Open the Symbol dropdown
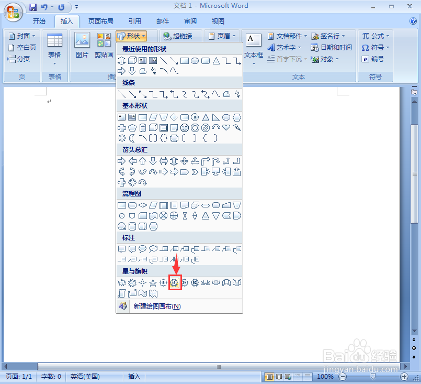Image resolution: width=421 pixels, height=384 pixels. tap(375, 48)
